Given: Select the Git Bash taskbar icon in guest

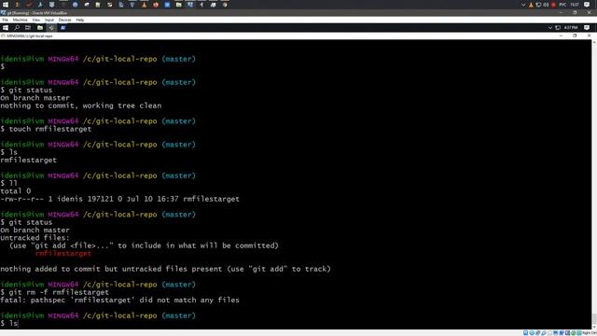Looking at the screenshot, I should [x=51, y=28].
